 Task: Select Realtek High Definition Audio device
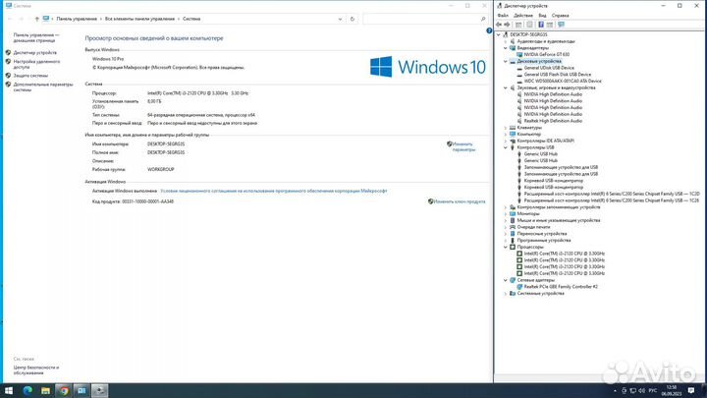[x=553, y=121]
